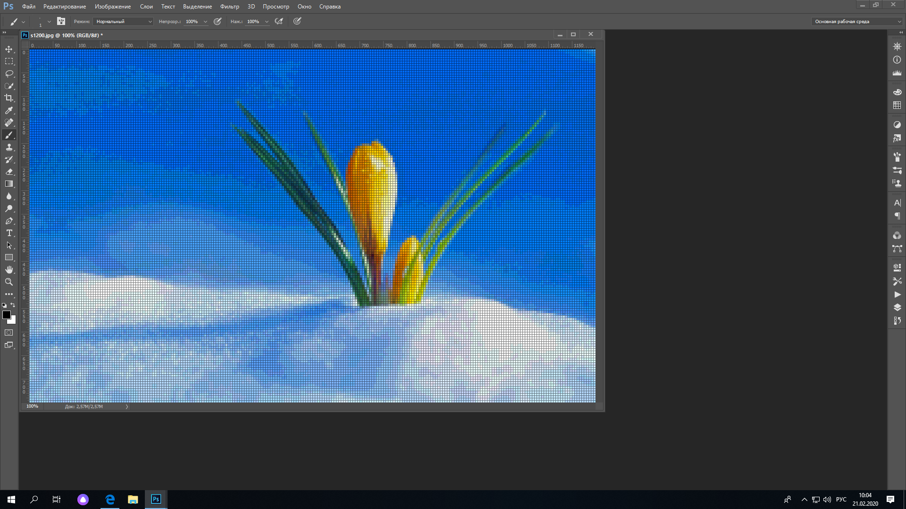906x509 pixels.
Task: Open the blend mode dropdown Нормальный
Action: 124,21
